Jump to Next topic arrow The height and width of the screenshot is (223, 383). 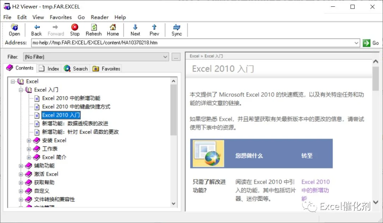coord(135,27)
